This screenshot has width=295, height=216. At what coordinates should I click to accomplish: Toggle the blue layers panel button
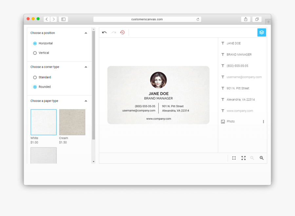262,32
